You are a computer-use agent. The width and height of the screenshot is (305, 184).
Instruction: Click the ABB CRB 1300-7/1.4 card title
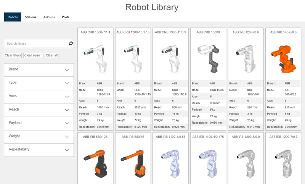coord(95,32)
